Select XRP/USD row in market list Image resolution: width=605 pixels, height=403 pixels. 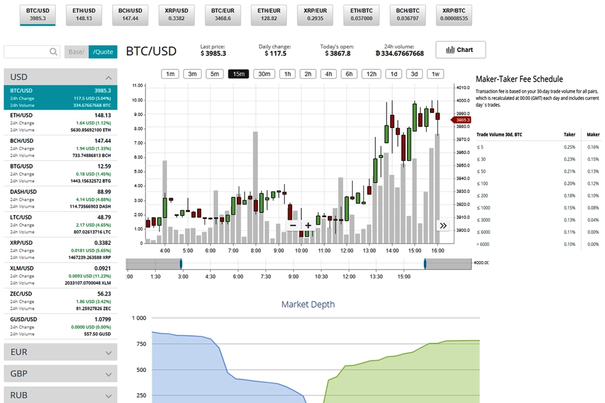60,250
